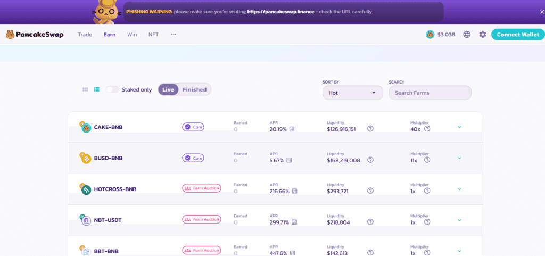Click multiplier help icon for HOTCROSS-BNB
545x256 pixels.
point(427,191)
